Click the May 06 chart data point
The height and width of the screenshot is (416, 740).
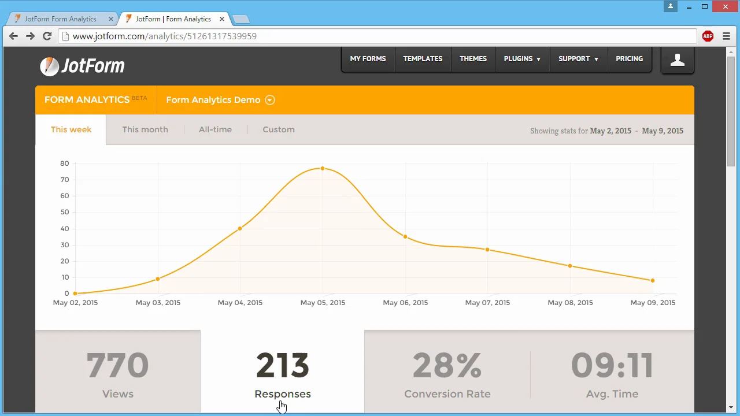(405, 237)
